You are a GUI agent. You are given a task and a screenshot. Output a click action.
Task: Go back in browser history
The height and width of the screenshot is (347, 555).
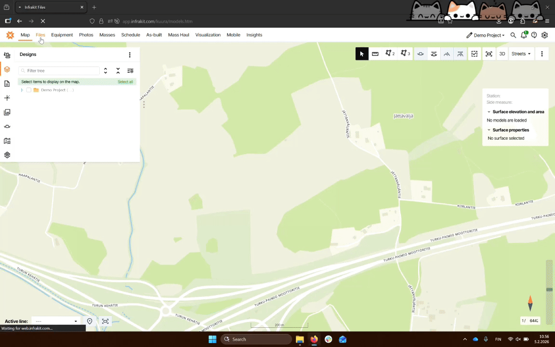(x=19, y=21)
